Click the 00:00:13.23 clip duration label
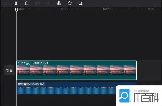 [x=41, y=63]
